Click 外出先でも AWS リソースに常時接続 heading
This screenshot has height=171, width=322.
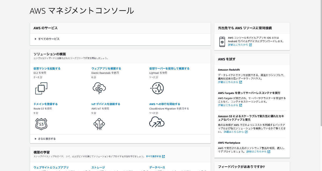coord(245,28)
